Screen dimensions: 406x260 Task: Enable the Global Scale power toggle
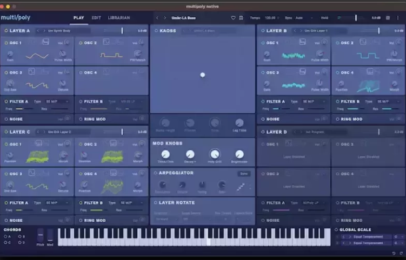coord(336,229)
